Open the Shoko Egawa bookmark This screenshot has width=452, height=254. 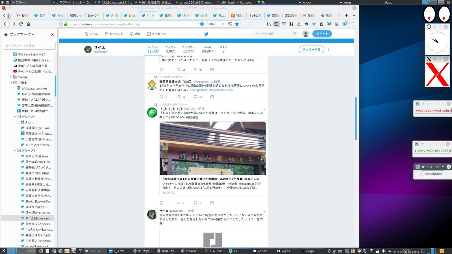(x=37, y=201)
